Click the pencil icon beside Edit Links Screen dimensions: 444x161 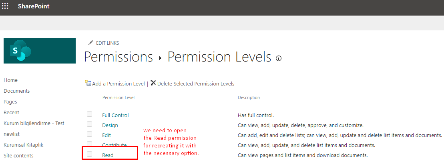90,43
